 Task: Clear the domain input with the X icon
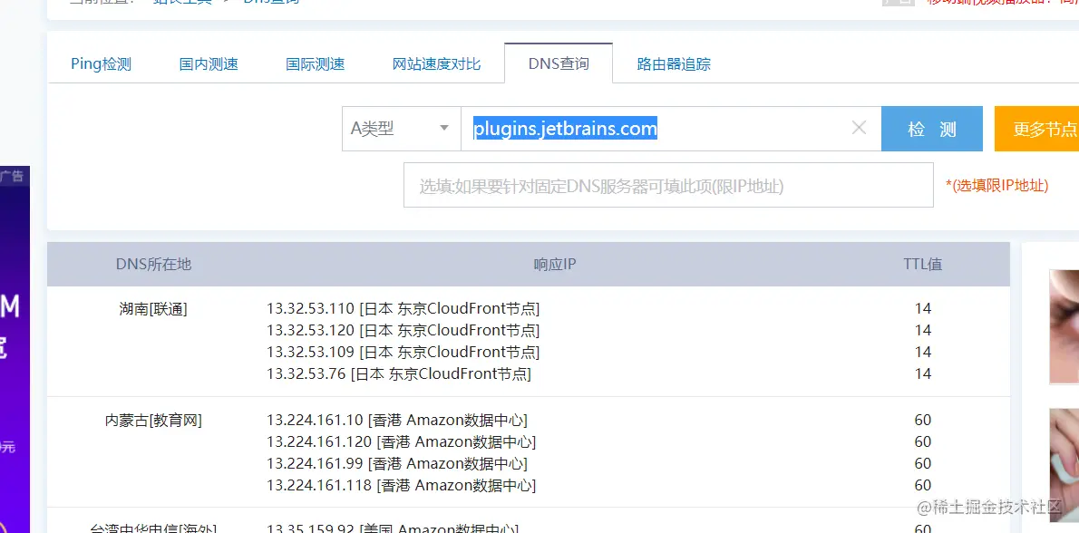(x=859, y=128)
